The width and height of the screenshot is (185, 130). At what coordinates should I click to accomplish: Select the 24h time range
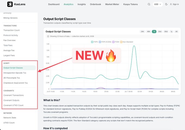(x=142, y=31)
